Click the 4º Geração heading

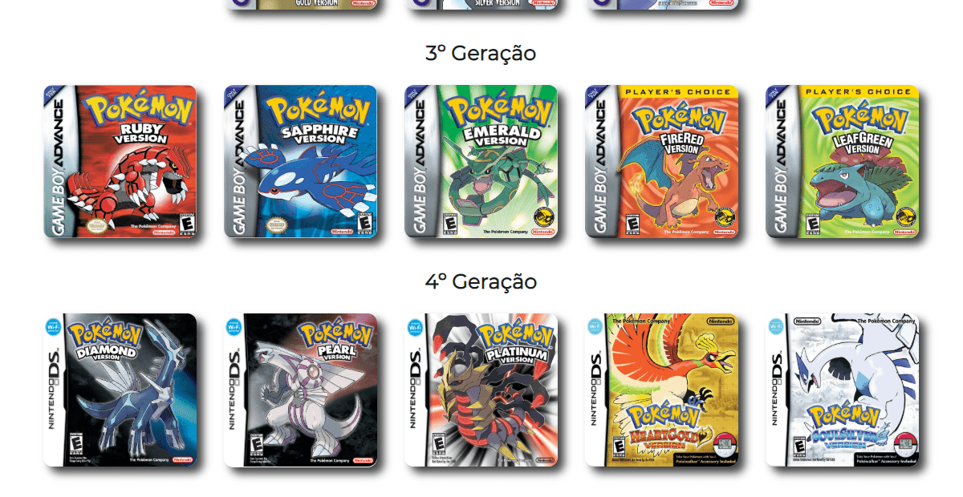481,282
